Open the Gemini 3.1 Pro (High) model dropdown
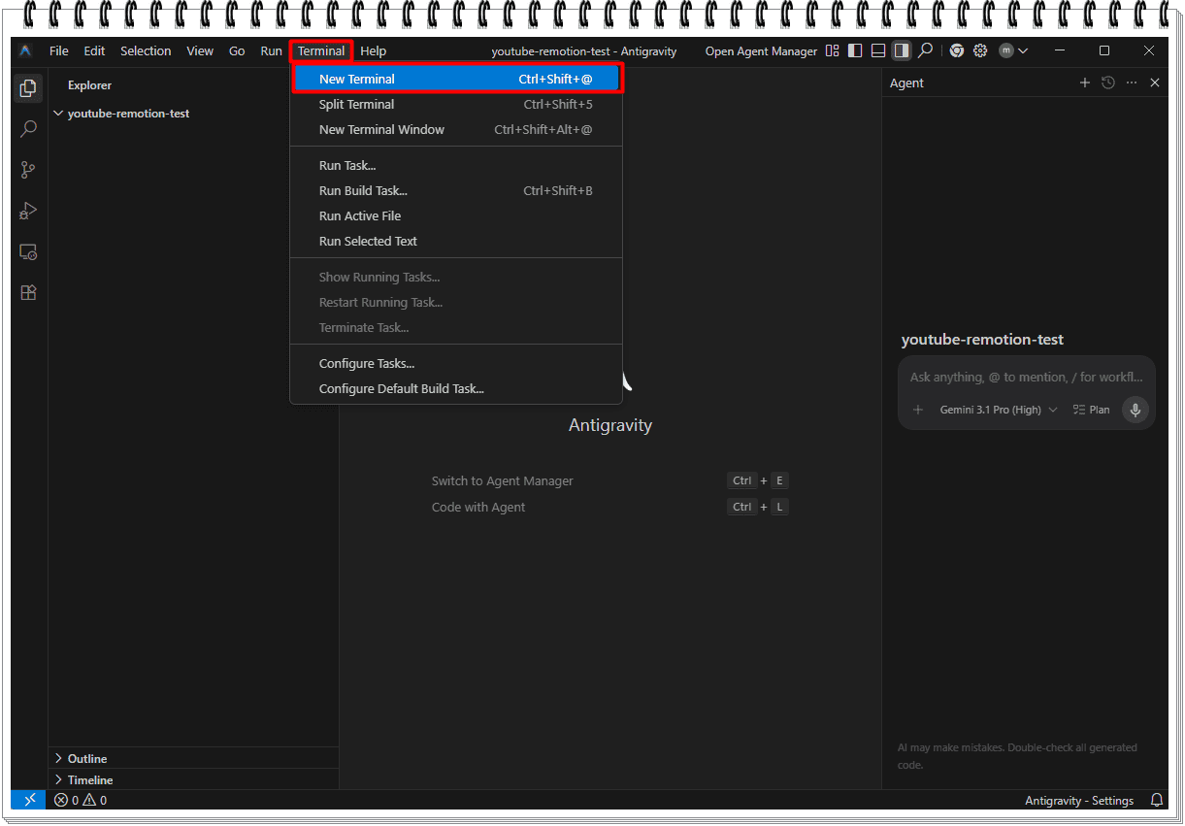The height and width of the screenshot is (826, 1185). pyautogui.click(x=999, y=410)
